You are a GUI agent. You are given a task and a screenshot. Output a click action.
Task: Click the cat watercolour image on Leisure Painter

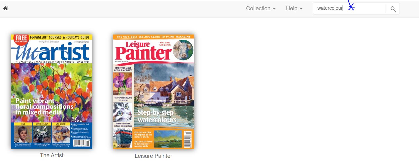123,112
